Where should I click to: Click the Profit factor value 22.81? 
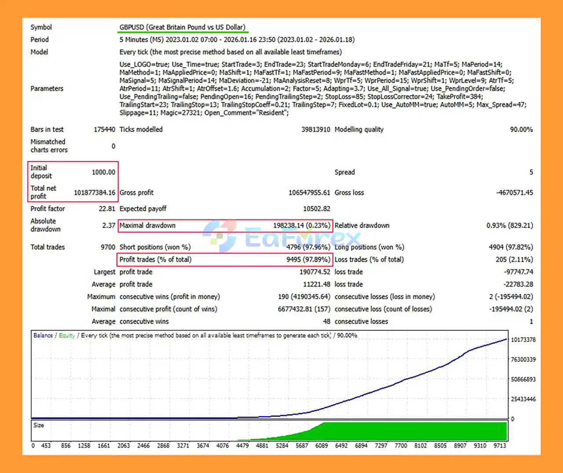pos(107,209)
